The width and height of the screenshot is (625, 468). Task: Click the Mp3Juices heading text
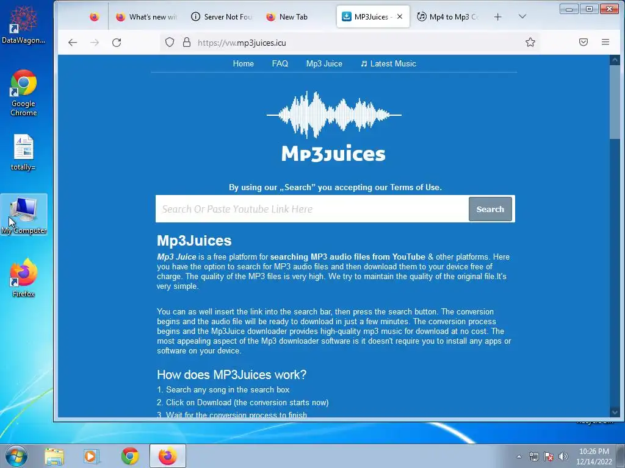coord(194,240)
